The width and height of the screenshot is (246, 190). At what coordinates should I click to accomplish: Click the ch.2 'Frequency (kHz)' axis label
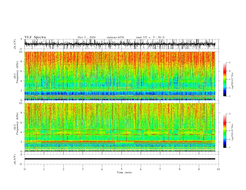[x=17, y=124]
